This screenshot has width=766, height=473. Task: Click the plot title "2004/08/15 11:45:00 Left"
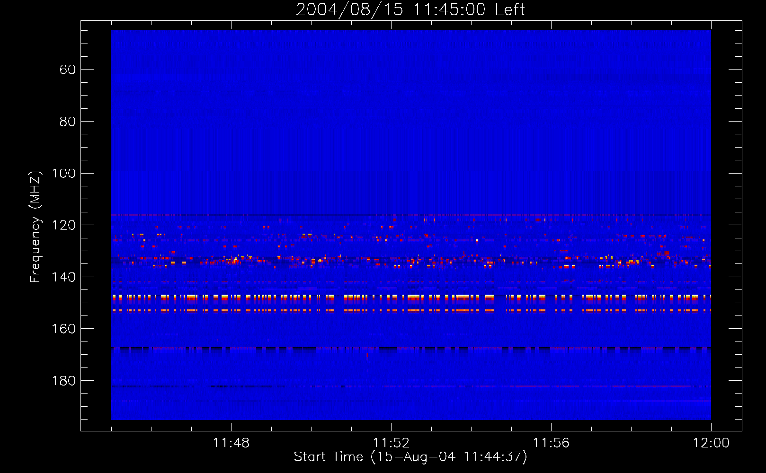(x=410, y=9)
